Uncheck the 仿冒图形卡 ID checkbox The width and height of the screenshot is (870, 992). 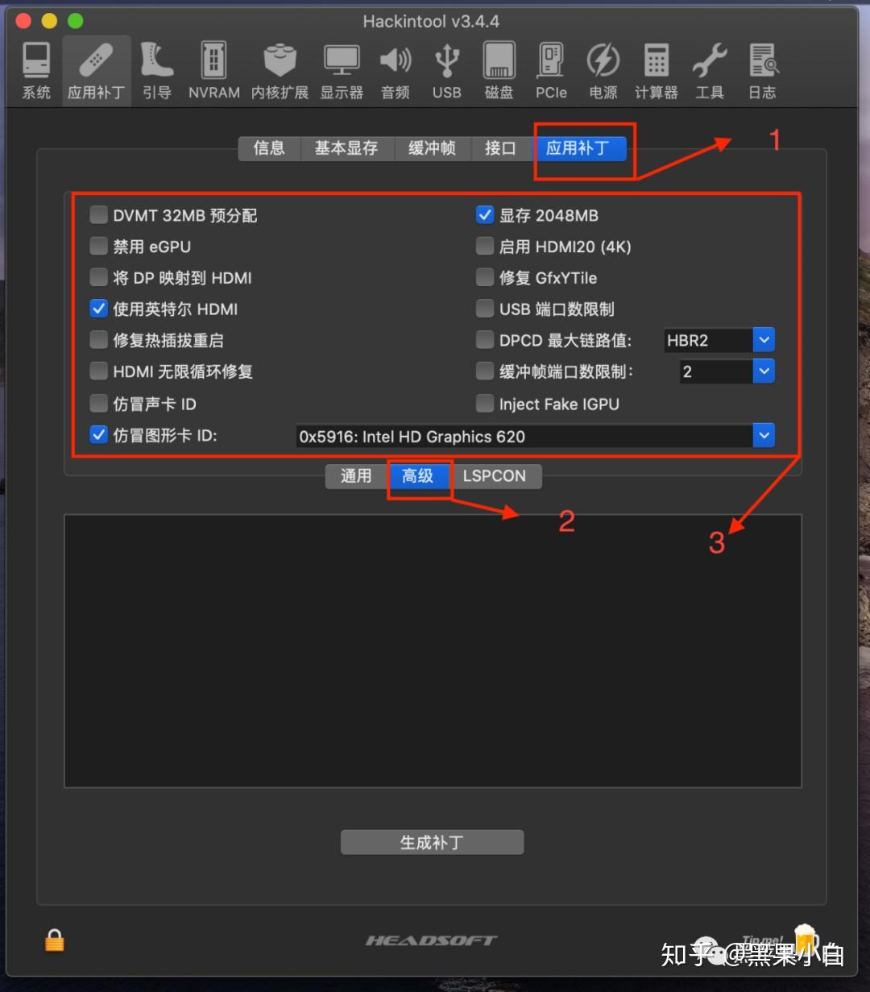coord(98,435)
